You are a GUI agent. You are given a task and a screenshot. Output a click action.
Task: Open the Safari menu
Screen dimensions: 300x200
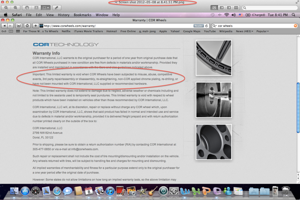coord(17,15)
